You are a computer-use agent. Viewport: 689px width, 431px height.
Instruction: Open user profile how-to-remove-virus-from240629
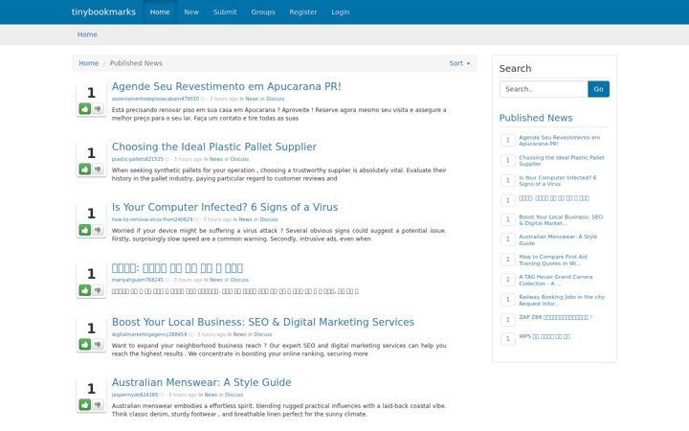pos(152,219)
